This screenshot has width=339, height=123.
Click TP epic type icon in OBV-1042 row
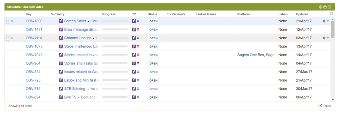pyautogui.click(x=134, y=55)
